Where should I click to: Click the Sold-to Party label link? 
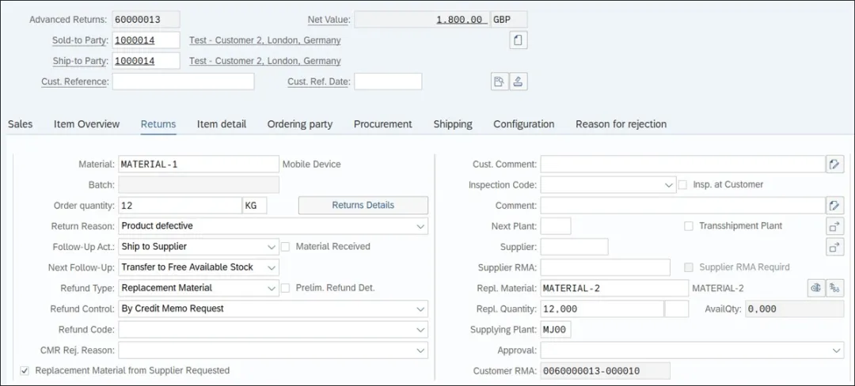point(80,40)
